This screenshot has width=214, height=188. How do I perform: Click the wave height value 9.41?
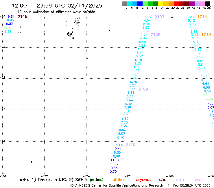(x=118, y=149)
